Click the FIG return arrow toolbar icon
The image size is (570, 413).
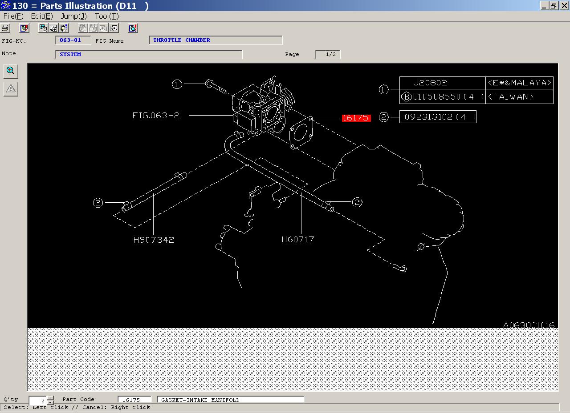[53, 28]
